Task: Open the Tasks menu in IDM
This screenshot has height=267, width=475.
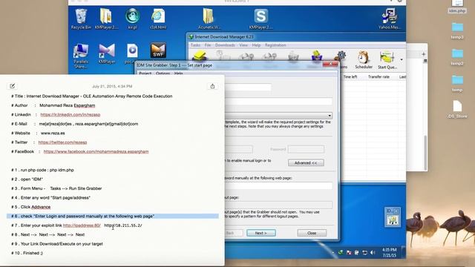Action: pos(195,45)
